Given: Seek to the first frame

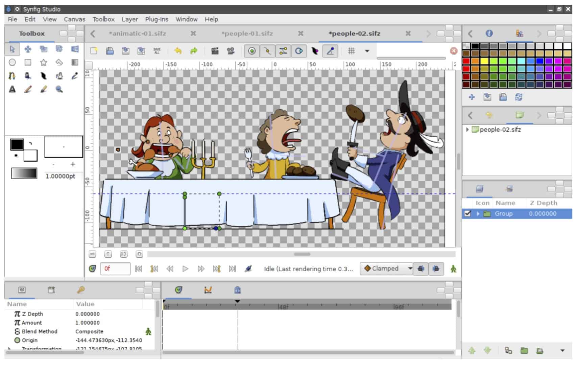Looking at the screenshot, I should 138,269.
